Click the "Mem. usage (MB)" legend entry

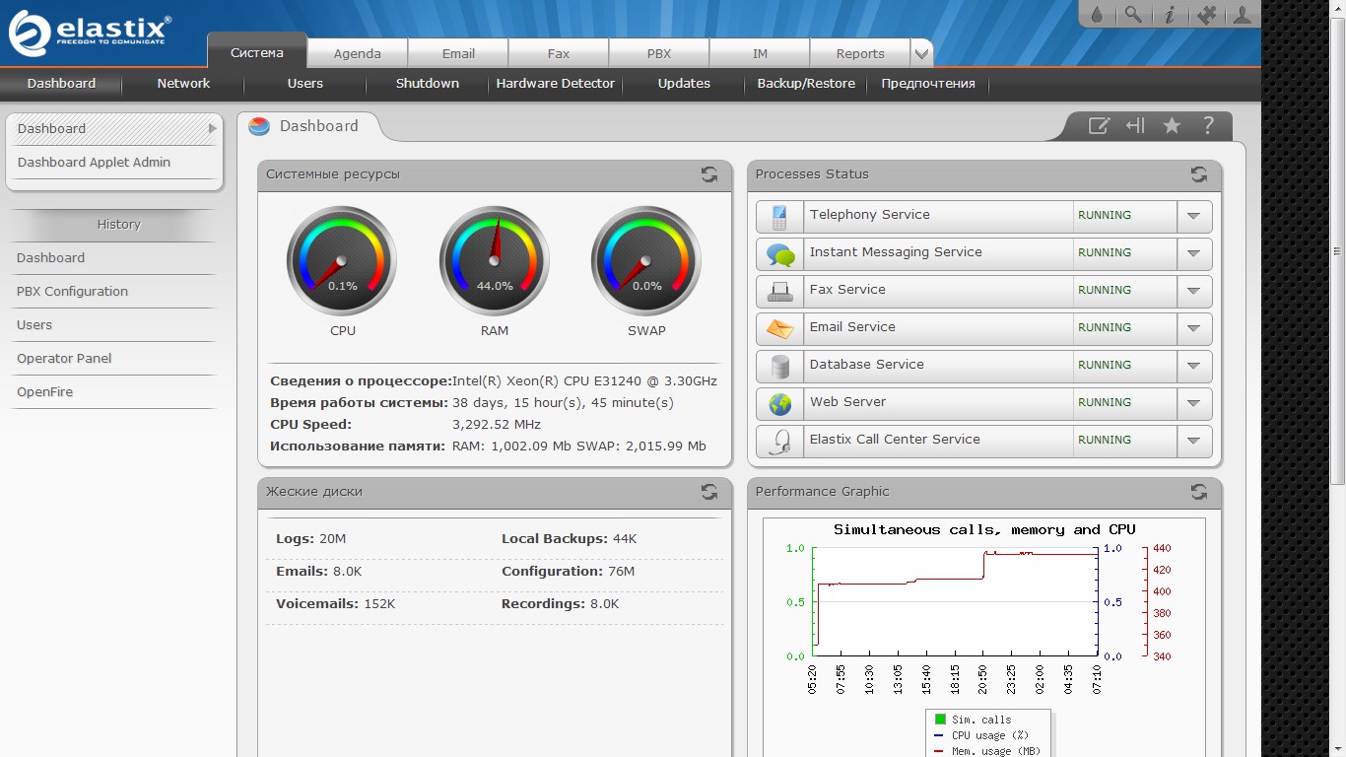pos(986,751)
